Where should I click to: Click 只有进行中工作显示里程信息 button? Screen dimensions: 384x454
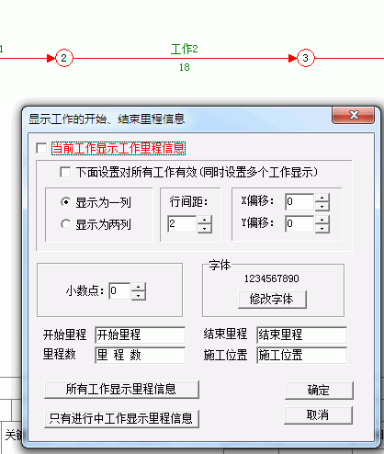(x=121, y=418)
